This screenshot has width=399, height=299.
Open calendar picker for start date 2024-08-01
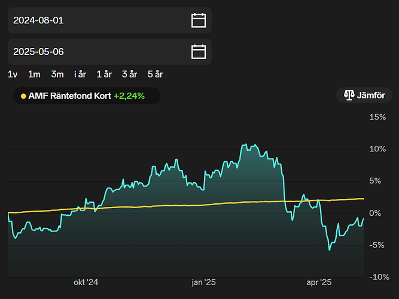pyautogui.click(x=198, y=20)
